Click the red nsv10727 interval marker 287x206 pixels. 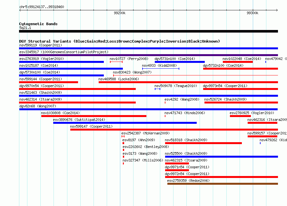pyautogui.click(x=116, y=62)
